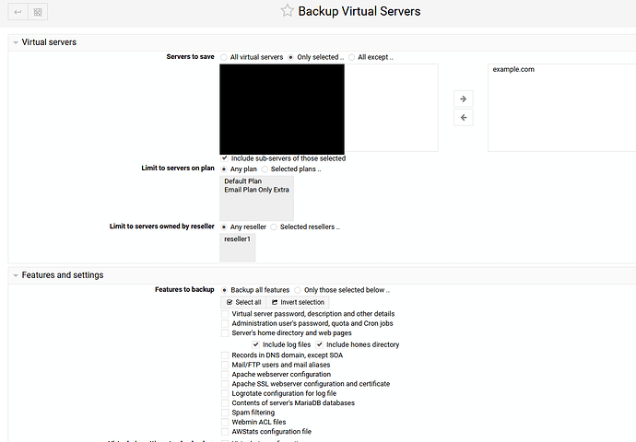Check Apache webserver configuration

coord(225,375)
